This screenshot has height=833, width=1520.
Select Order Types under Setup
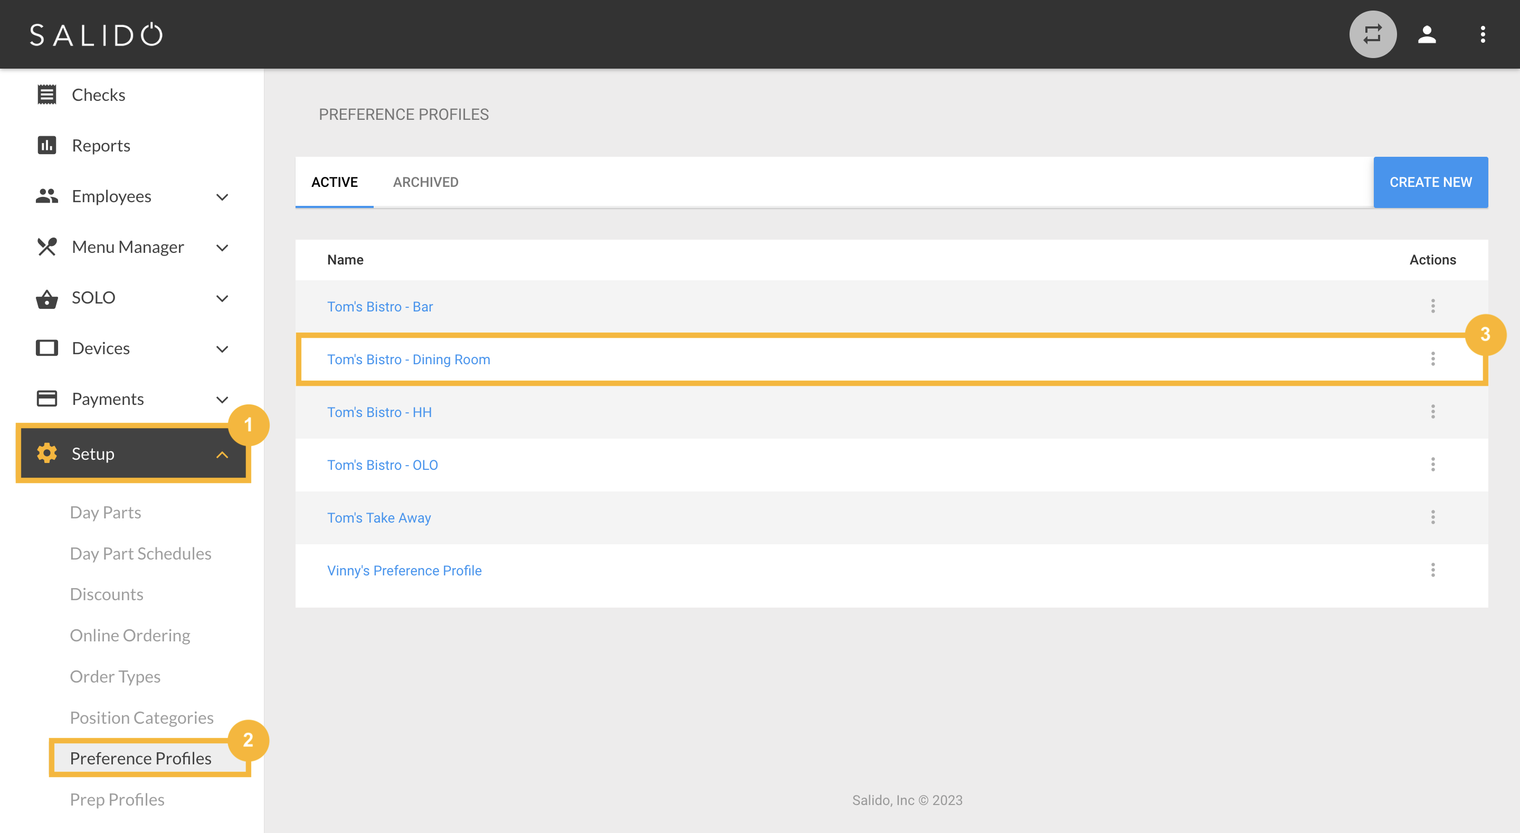(x=115, y=677)
